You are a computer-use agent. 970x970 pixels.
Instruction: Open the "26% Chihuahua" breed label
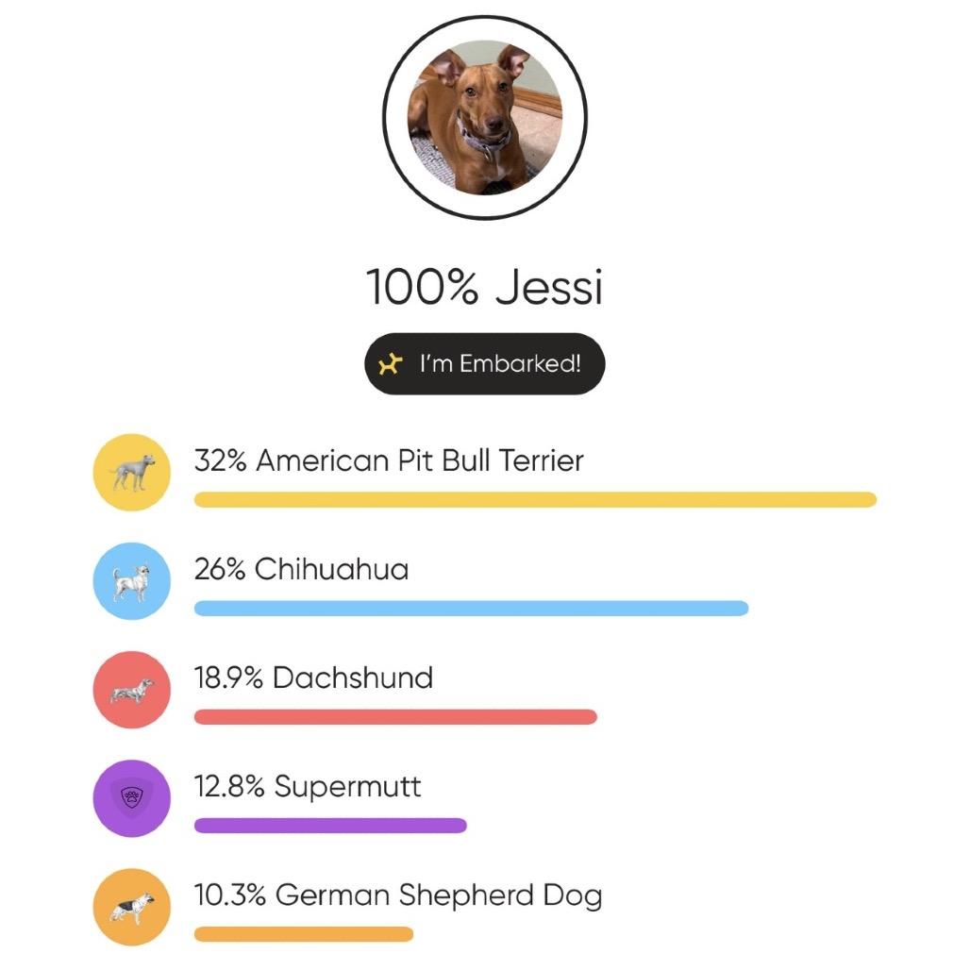click(x=301, y=570)
